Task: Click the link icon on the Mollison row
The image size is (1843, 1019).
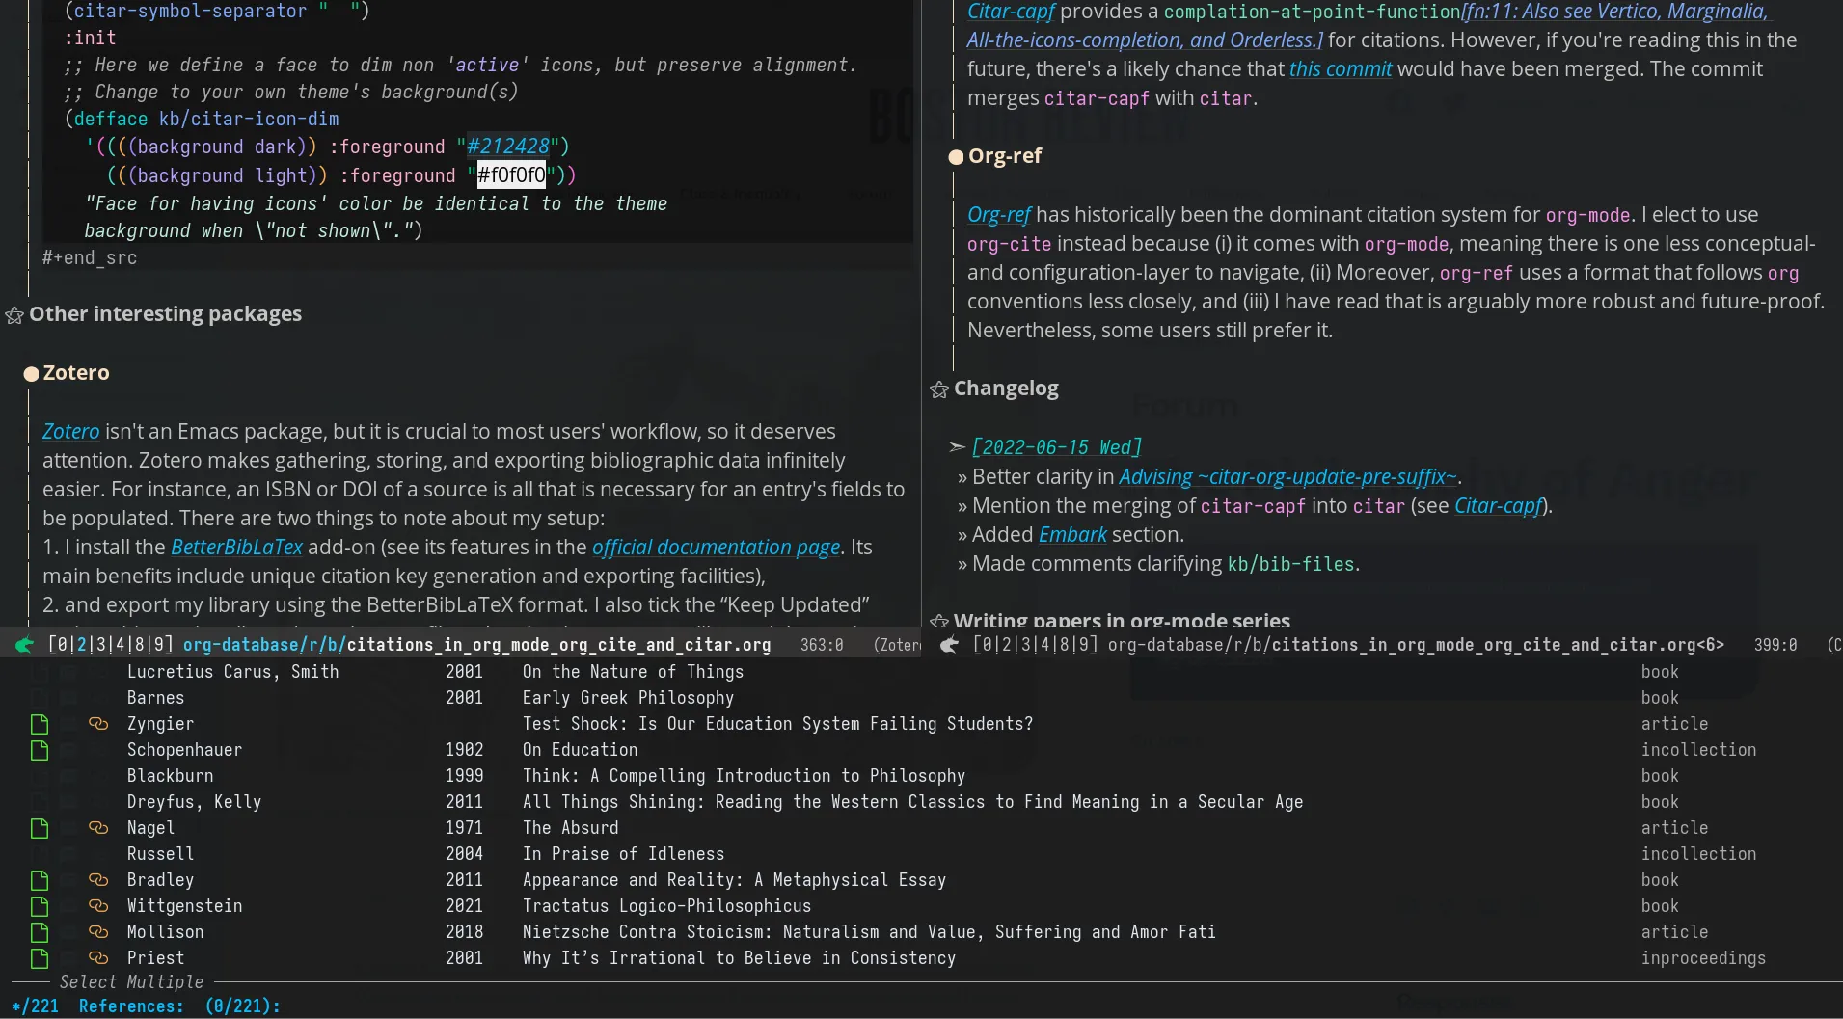Action: click(x=98, y=931)
